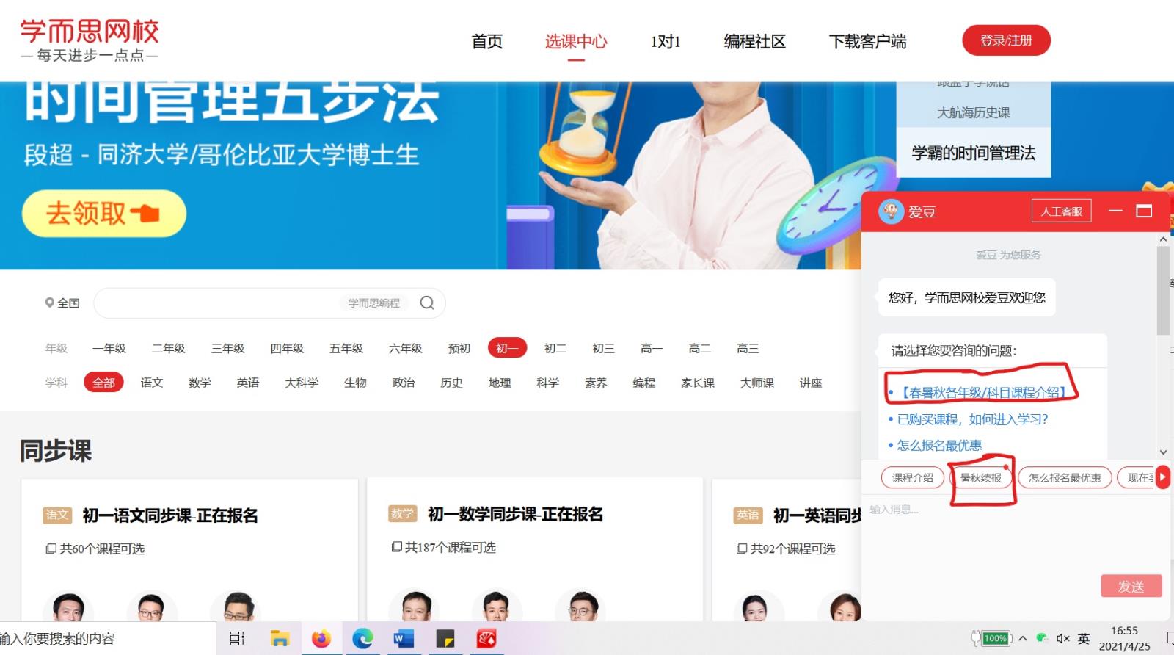This screenshot has height=655, width=1174.
Task: Click the battery 100% tray icon
Action: pos(991,638)
